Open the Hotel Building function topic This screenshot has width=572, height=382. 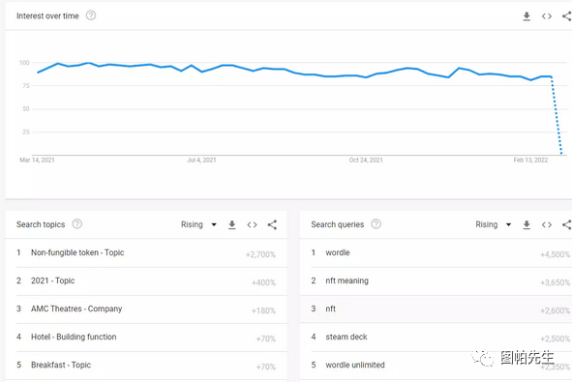146,338
